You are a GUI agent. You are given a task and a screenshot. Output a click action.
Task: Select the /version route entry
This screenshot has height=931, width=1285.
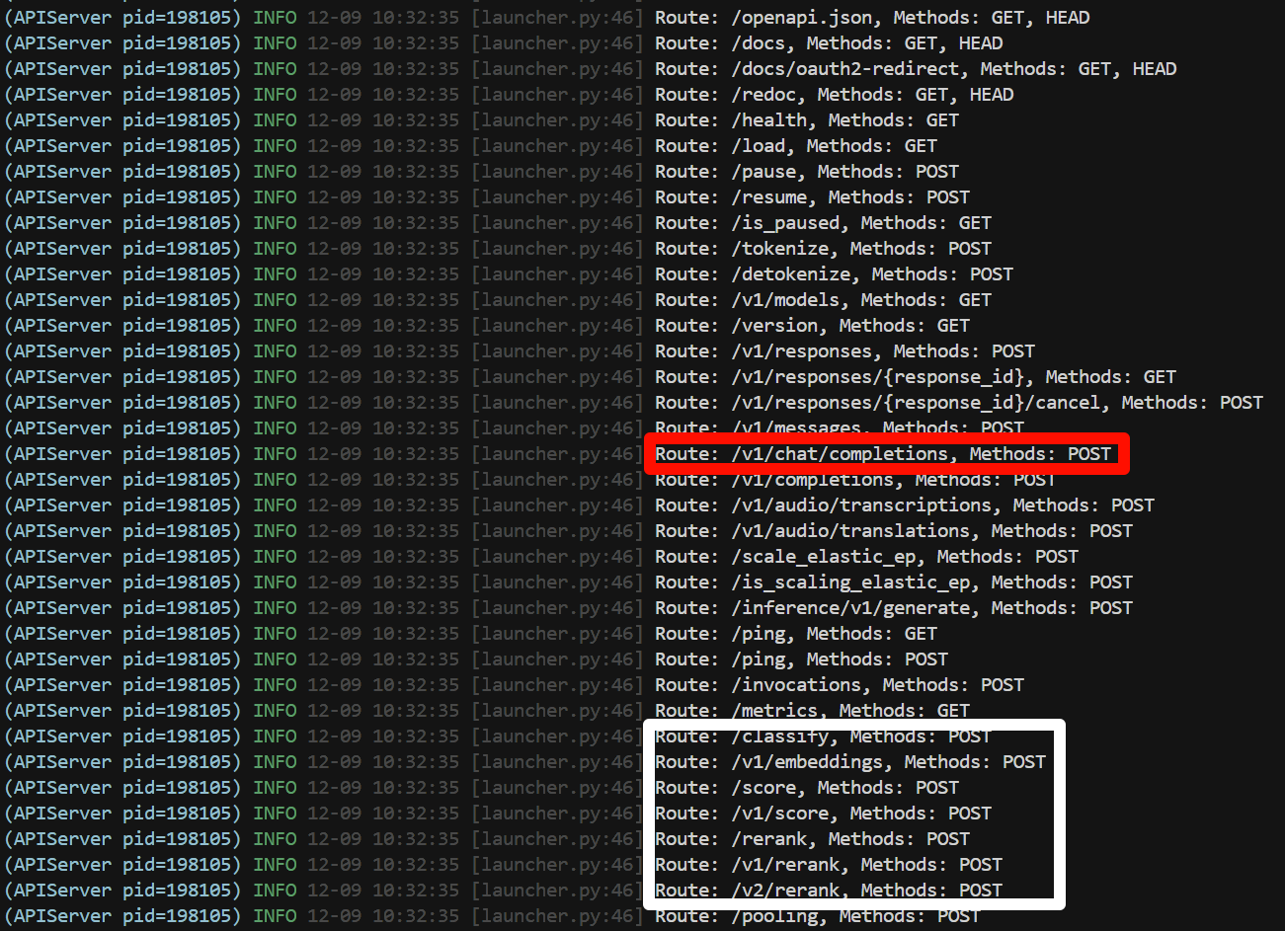tap(812, 326)
